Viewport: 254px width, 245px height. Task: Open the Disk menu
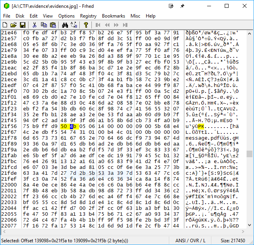click(20, 16)
